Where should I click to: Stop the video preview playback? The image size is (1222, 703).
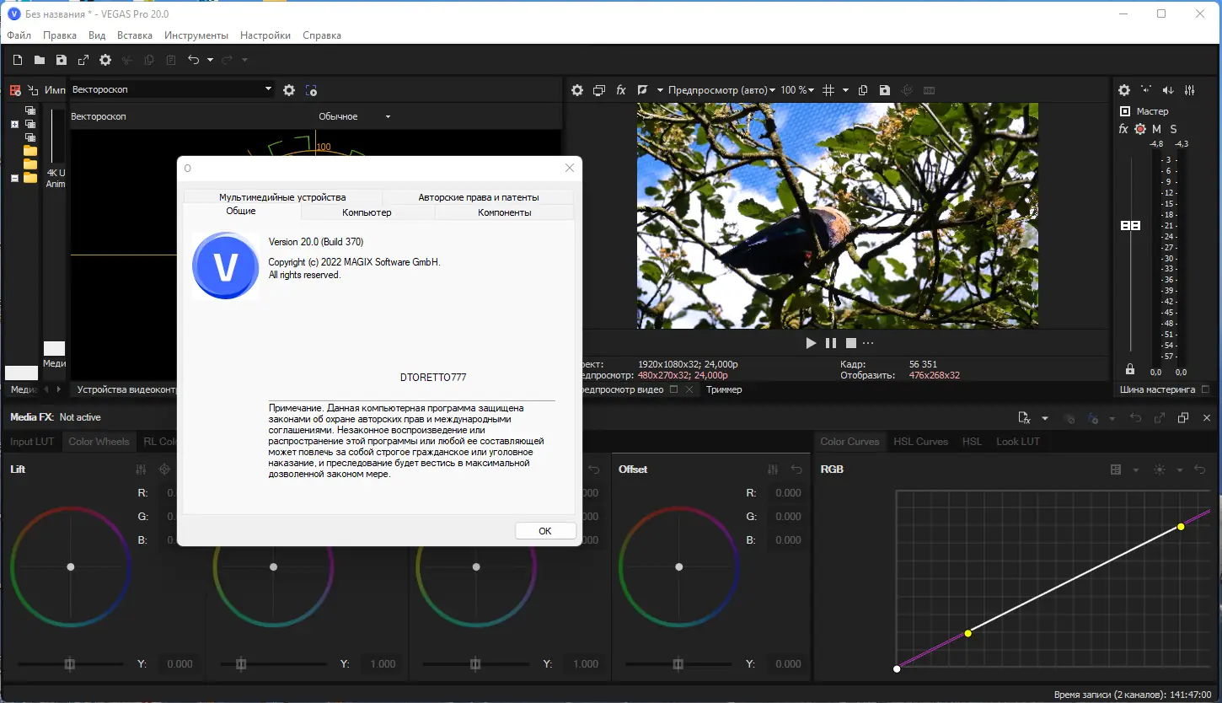851,343
